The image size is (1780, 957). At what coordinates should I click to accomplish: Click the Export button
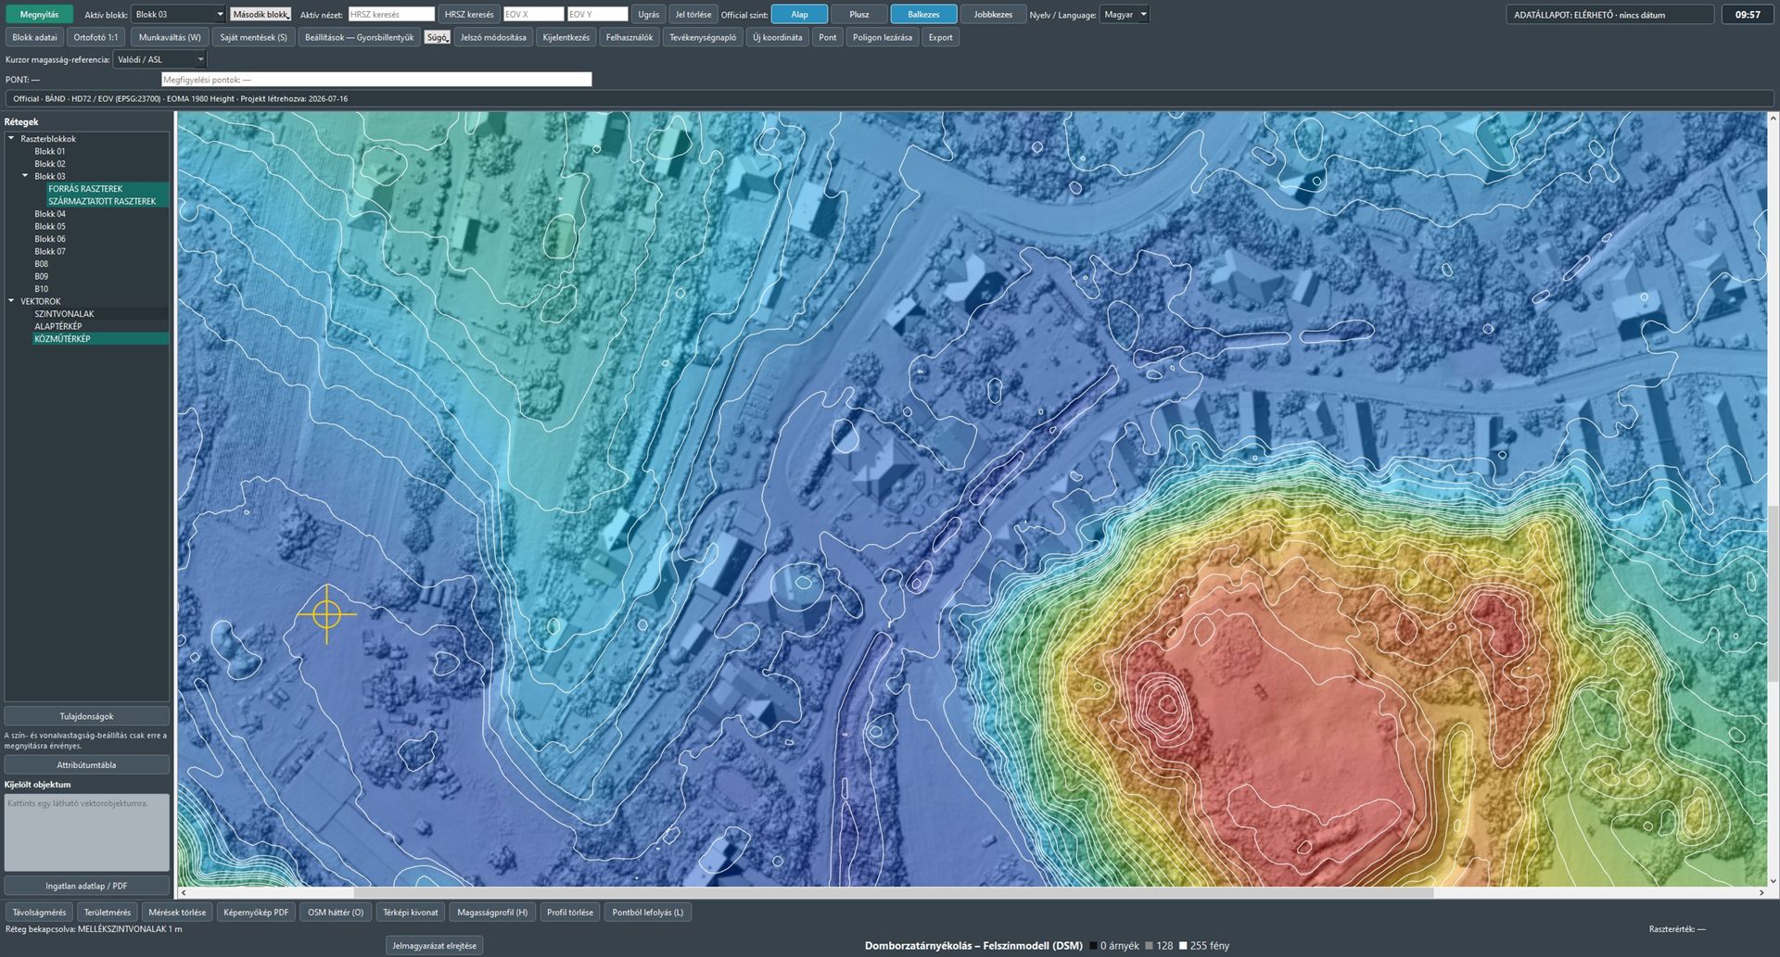[940, 38]
